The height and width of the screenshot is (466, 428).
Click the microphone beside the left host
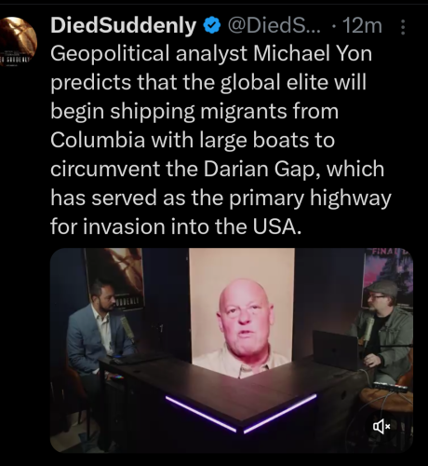[127, 329]
